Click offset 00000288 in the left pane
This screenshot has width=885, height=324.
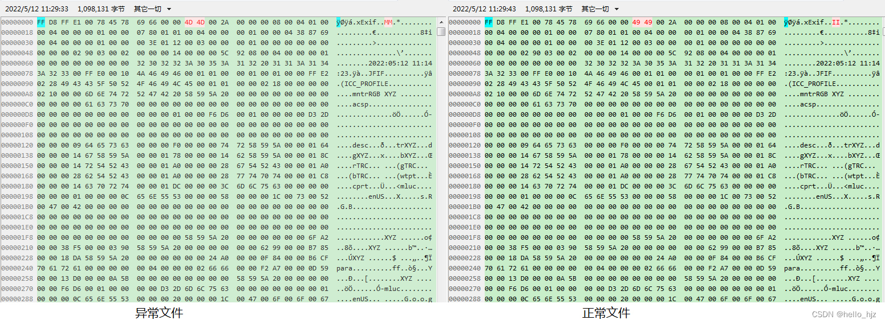click(17, 299)
